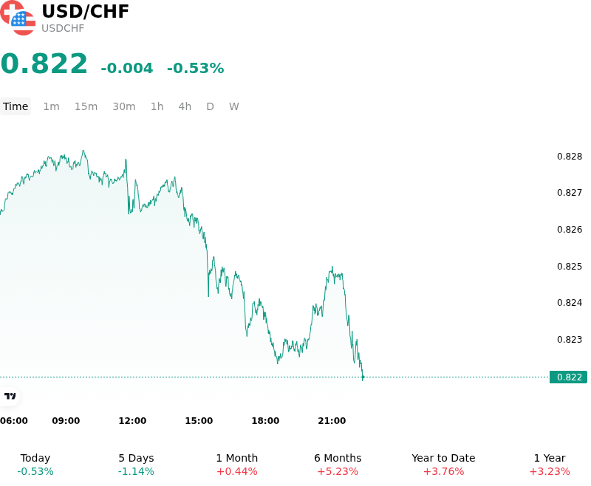Image resolution: width=591 pixels, height=486 pixels.
Task: Select the 1 Month performance range
Action: 236,465
